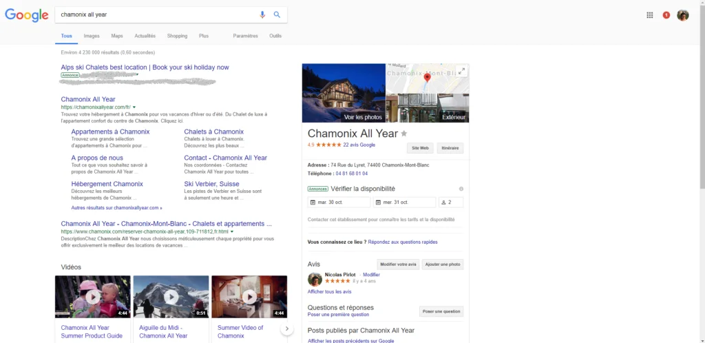Click calendar icon in check-in date
This screenshot has width=705, height=343.
tap(313, 202)
